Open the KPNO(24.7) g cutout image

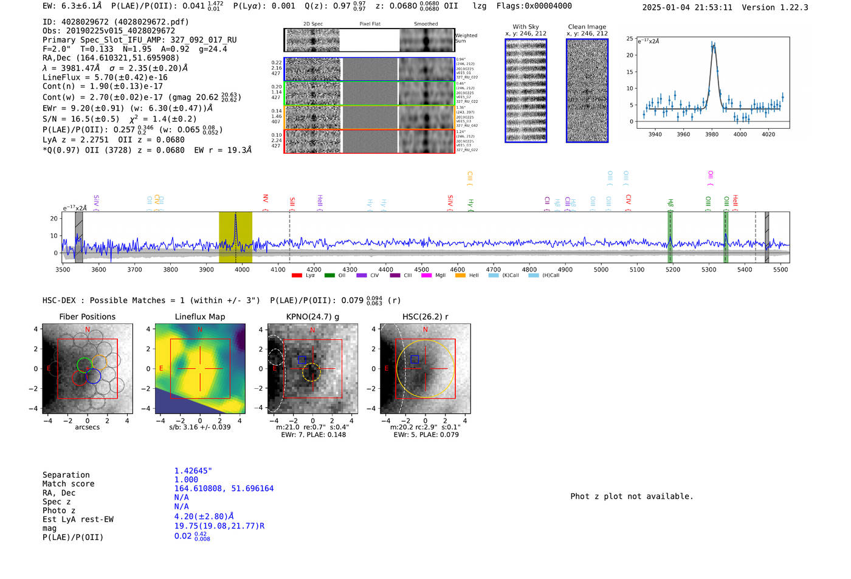[312, 369]
